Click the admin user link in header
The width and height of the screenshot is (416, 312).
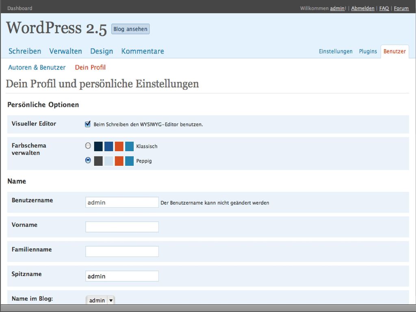coord(337,8)
